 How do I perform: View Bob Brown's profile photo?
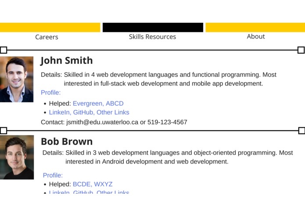tap(17, 157)
